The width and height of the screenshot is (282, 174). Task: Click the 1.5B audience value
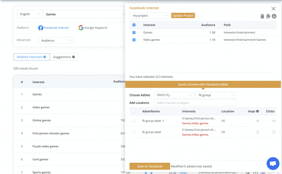[x=212, y=32]
